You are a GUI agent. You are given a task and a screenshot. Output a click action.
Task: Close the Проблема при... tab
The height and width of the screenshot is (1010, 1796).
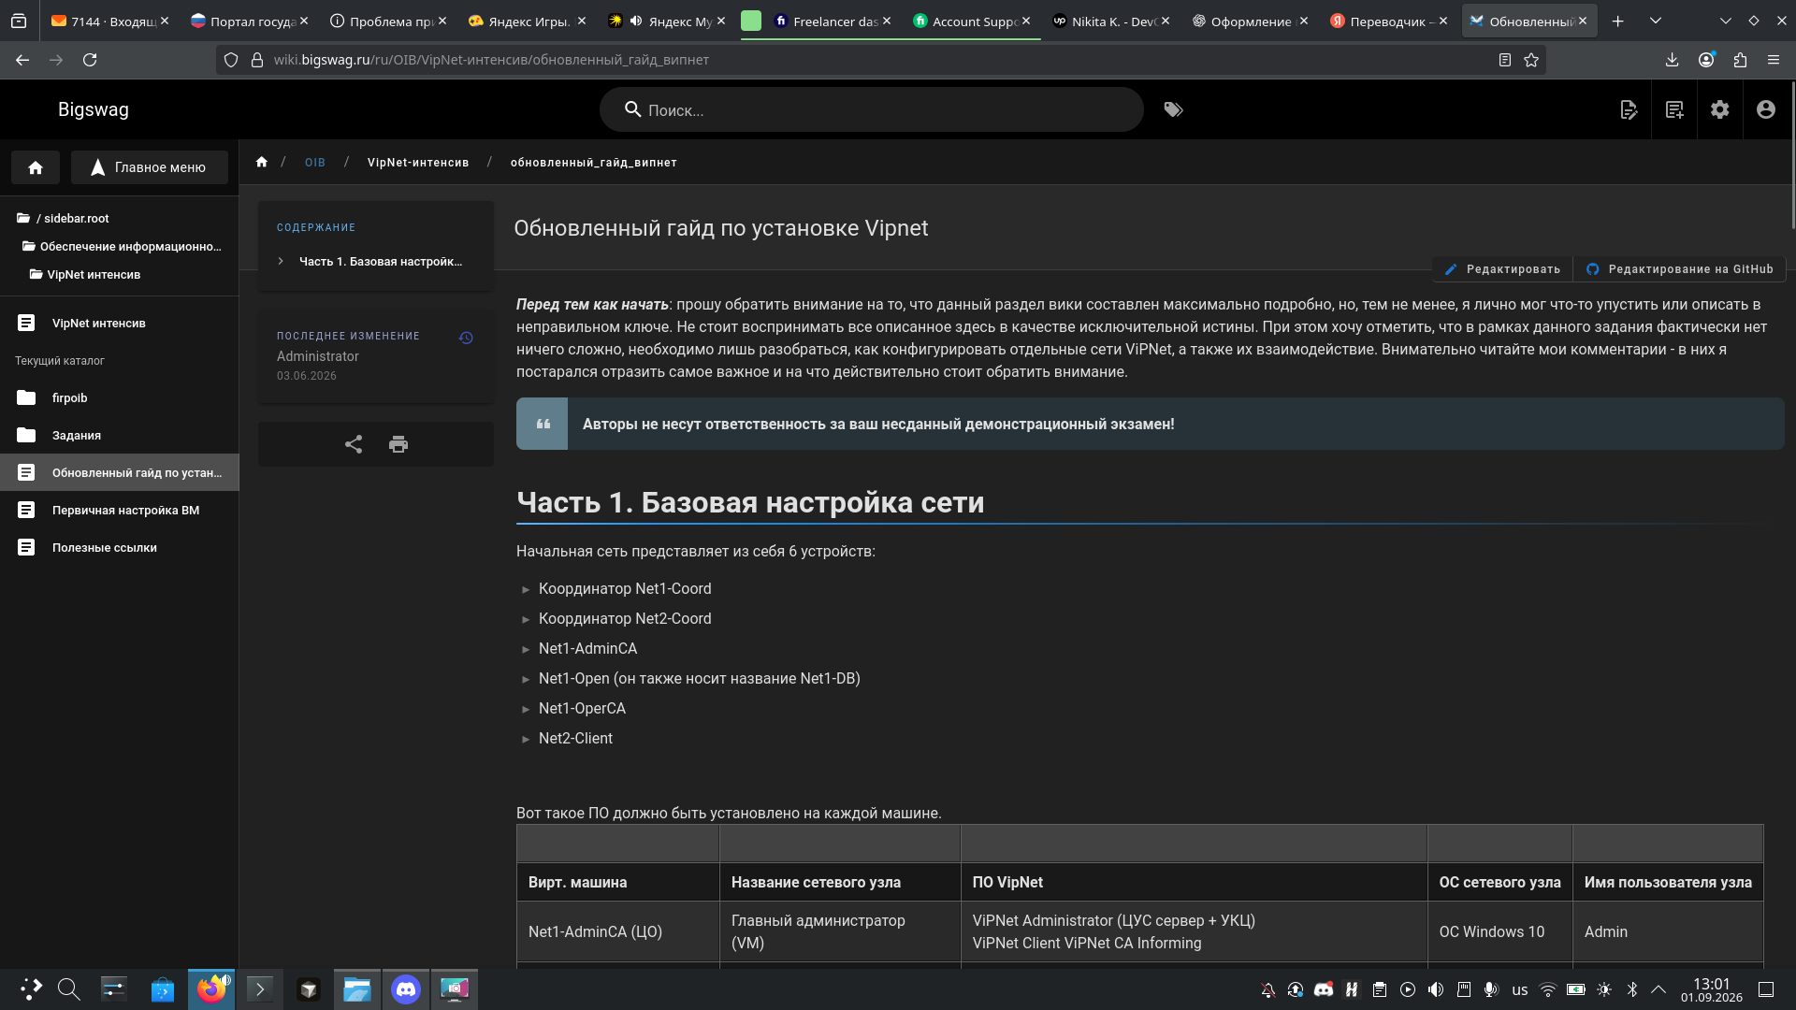click(x=442, y=21)
